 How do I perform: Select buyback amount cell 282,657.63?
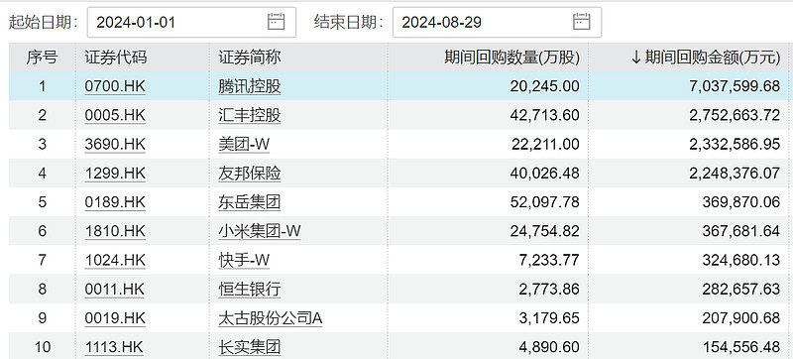(741, 290)
